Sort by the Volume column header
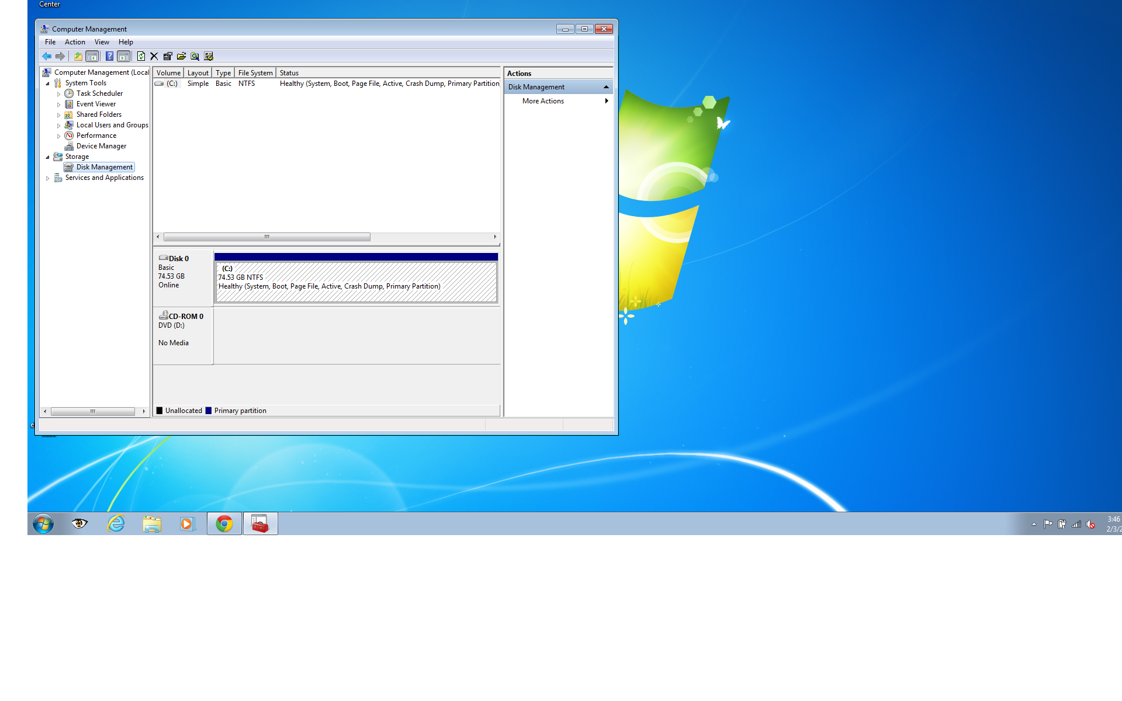 [x=168, y=73]
